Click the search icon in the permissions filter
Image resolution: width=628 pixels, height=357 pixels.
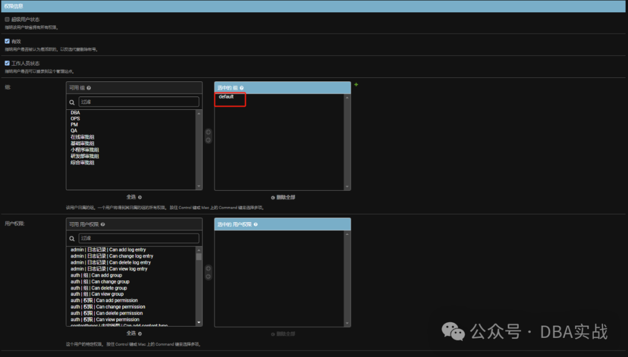(72, 238)
